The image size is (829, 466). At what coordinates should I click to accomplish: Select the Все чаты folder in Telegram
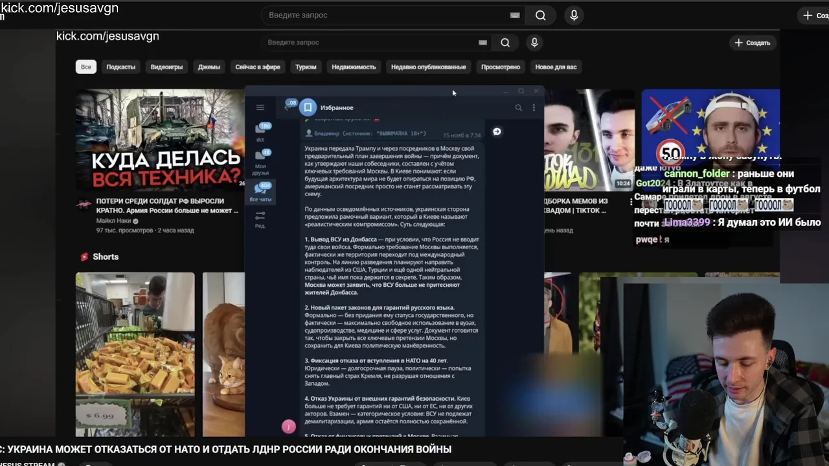(x=261, y=192)
